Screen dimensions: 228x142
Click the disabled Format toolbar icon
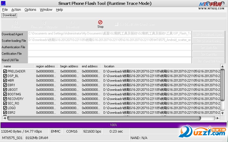(x=16, y=23)
